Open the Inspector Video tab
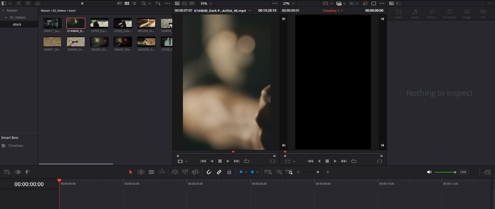Screen dimensions: 495x209 click(399, 14)
